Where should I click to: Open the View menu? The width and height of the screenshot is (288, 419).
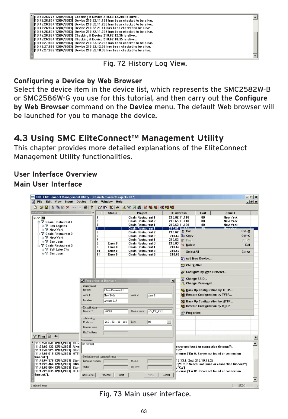pyautogui.click(x=58, y=202)
